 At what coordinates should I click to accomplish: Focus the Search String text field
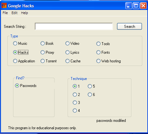[x=74, y=26]
